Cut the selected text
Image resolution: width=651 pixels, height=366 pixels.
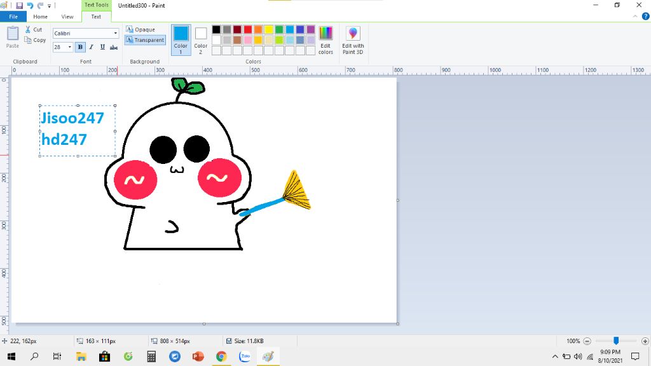point(34,29)
